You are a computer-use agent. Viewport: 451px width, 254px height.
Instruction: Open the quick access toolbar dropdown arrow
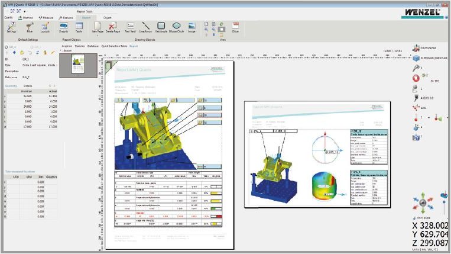tap(24, 11)
